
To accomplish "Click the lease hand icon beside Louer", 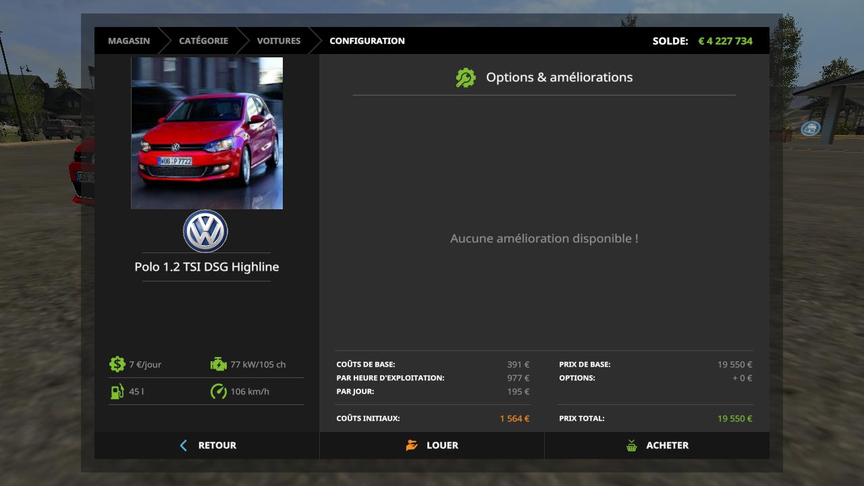I will click(412, 446).
